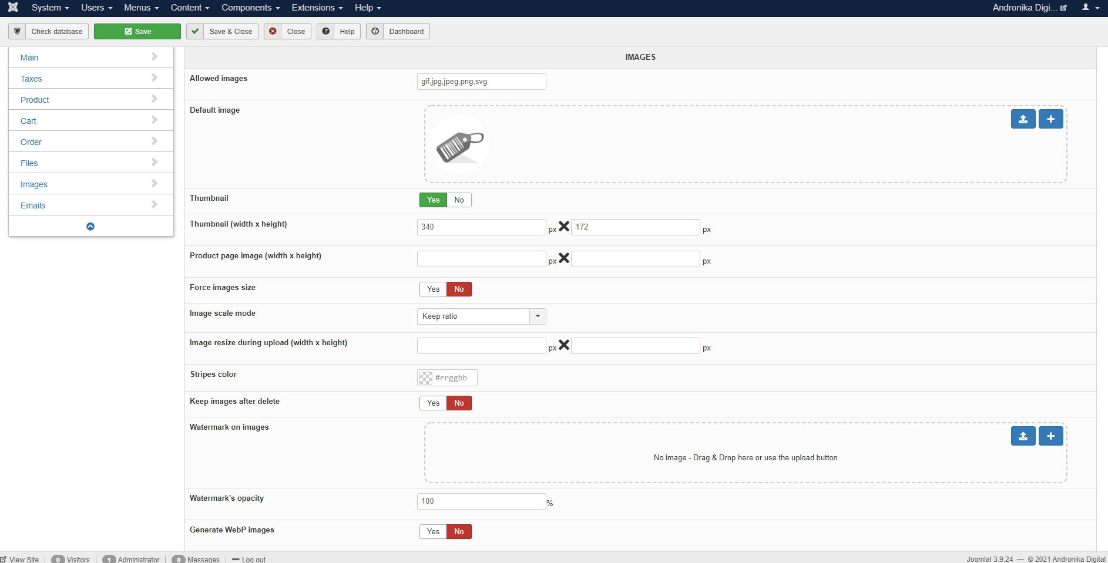The height and width of the screenshot is (563, 1108).
Task: Set Force images size to No
Action: (x=459, y=289)
